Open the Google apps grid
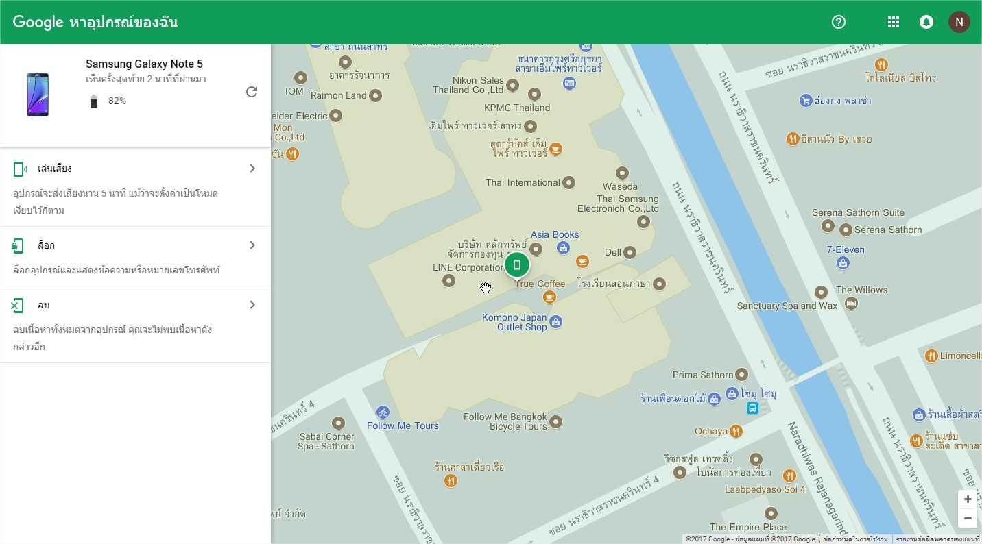Image resolution: width=982 pixels, height=544 pixels. 893,22
